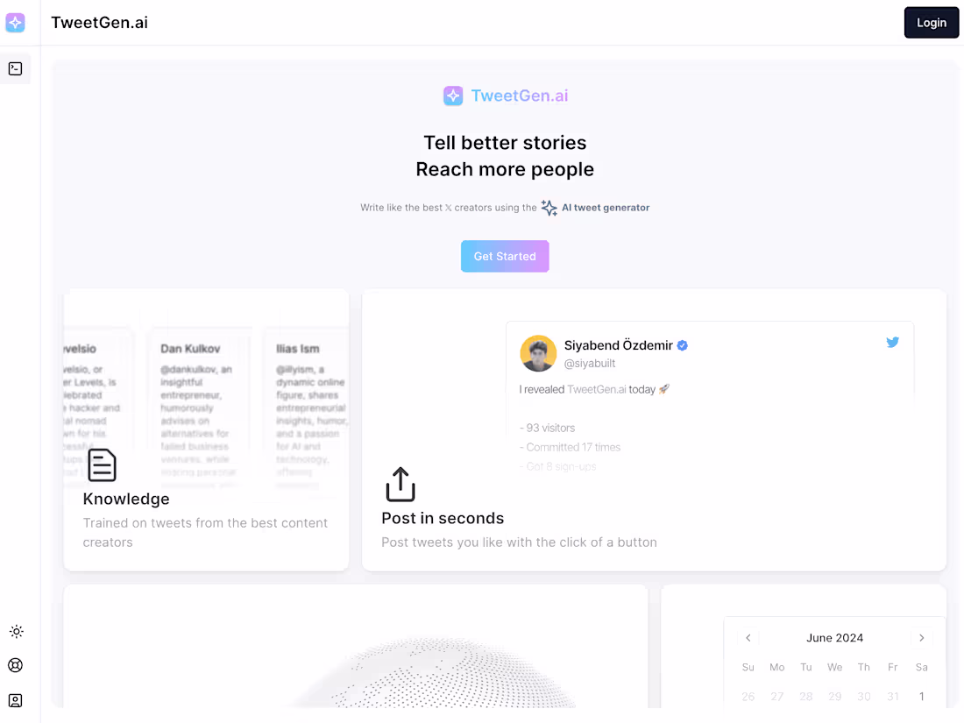The height and width of the screenshot is (723, 964).
Task: Open the June 2024 month label
Action: pos(834,638)
